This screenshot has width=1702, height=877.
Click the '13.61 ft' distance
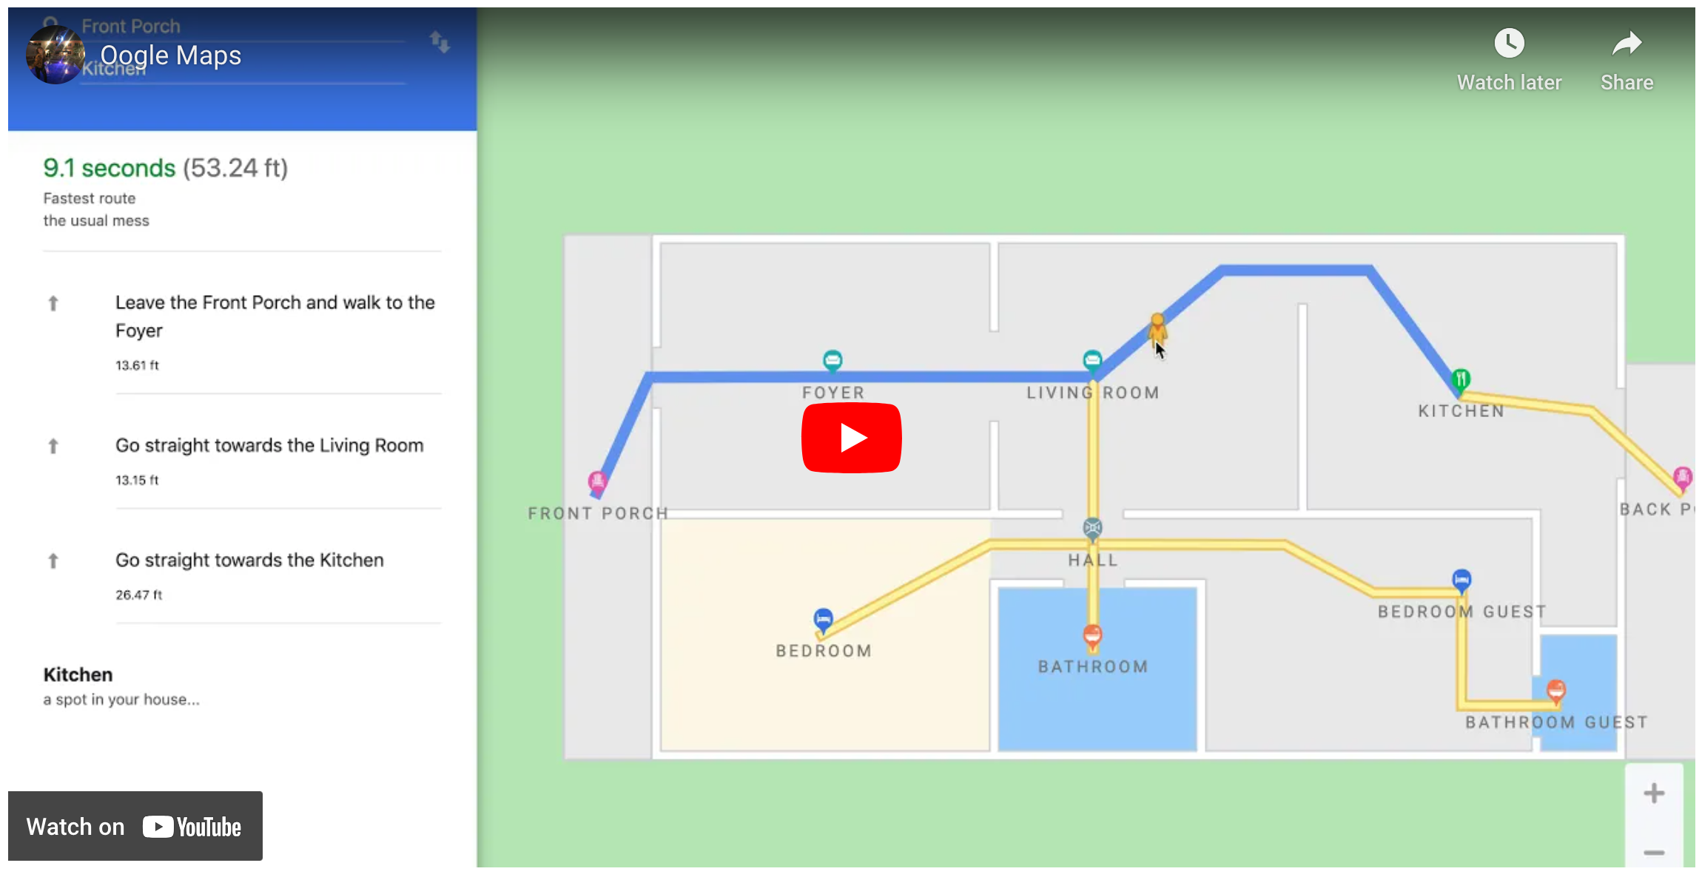tap(137, 365)
